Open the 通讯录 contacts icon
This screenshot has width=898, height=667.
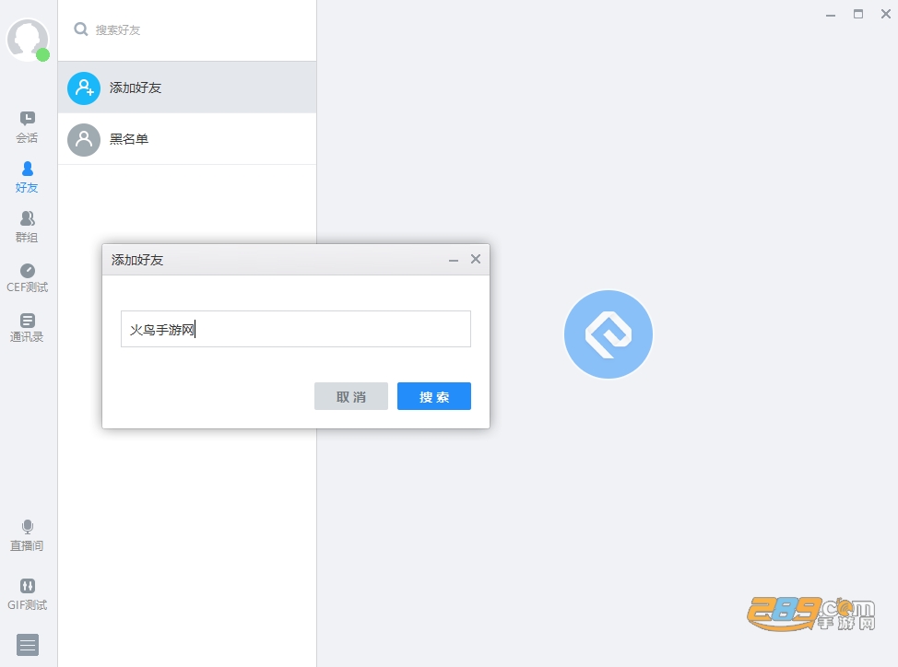(x=27, y=321)
